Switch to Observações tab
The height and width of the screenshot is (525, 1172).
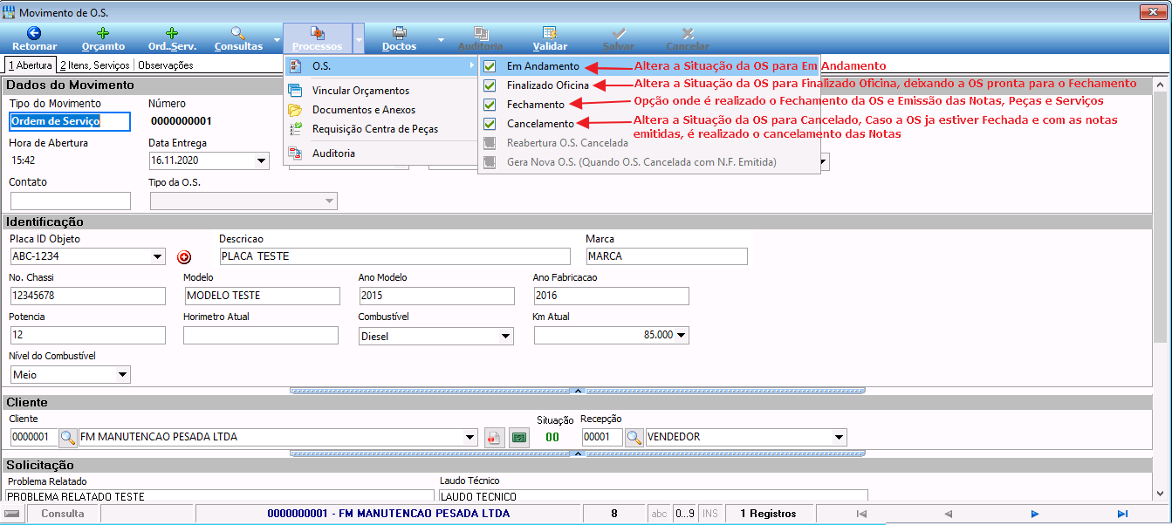[166, 65]
